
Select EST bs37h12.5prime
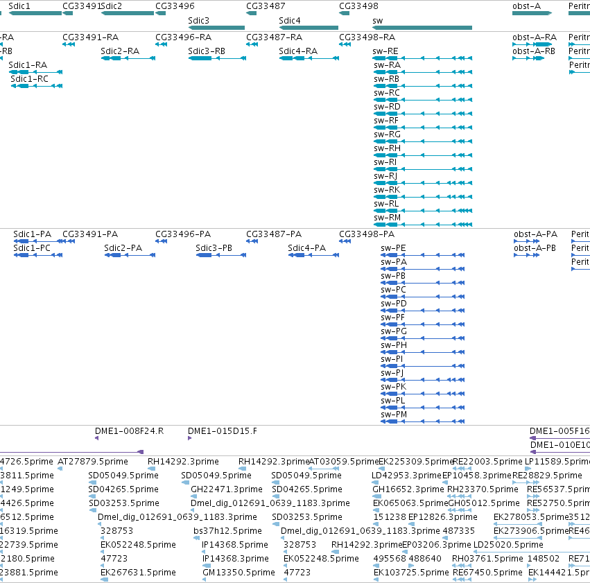196,538
